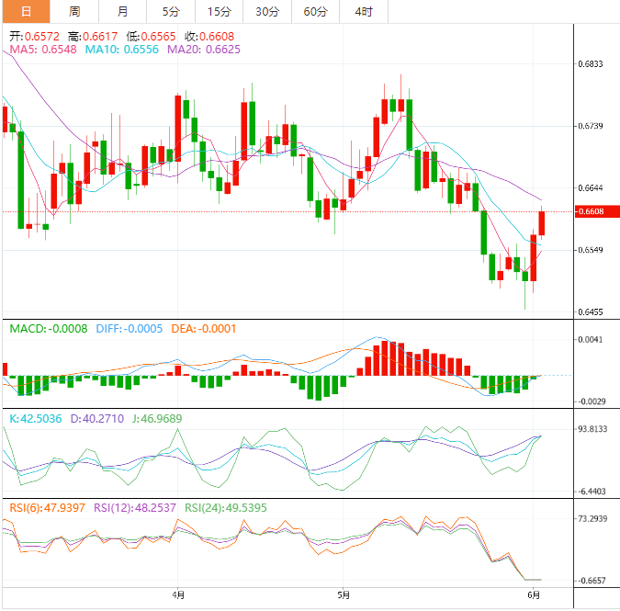Image resolution: width=620 pixels, height=611 pixels.
Task: Open the 月 monthly timeframe tab
Action: tap(123, 12)
